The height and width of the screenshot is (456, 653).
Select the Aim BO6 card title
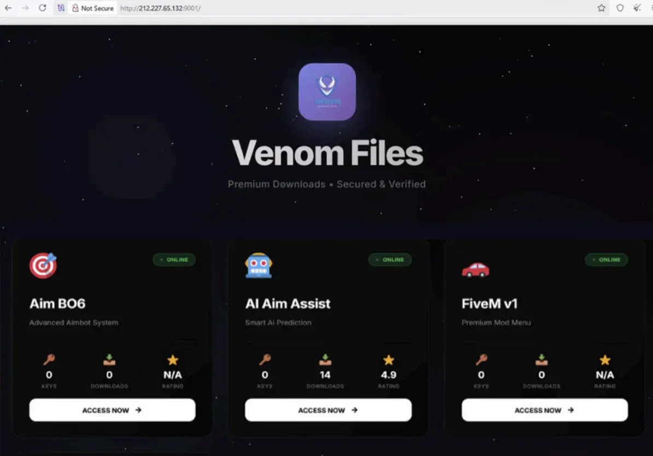tap(57, 303)
